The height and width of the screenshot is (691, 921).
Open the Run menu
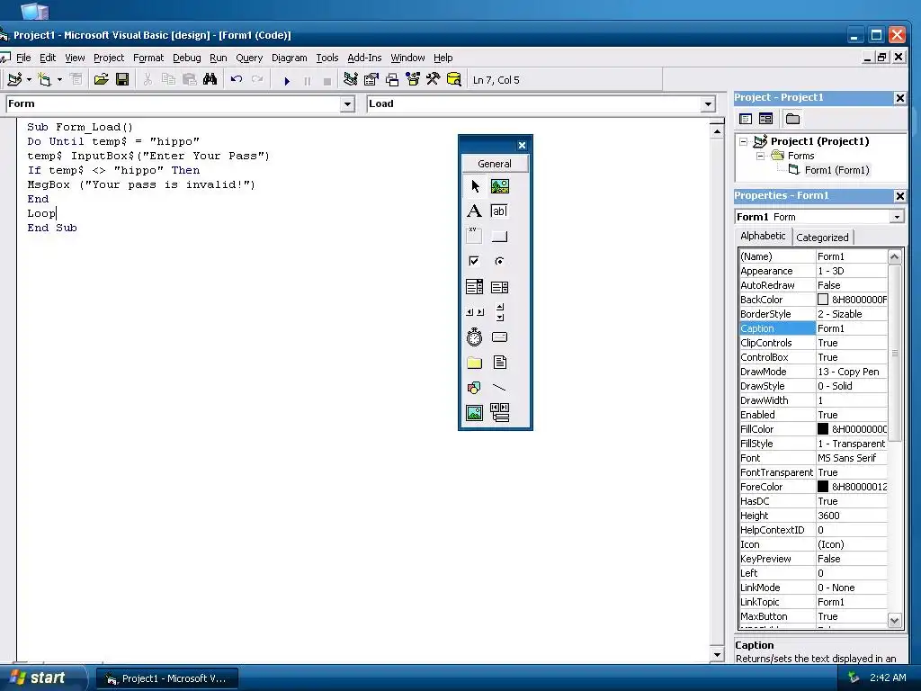pos(218,58)
